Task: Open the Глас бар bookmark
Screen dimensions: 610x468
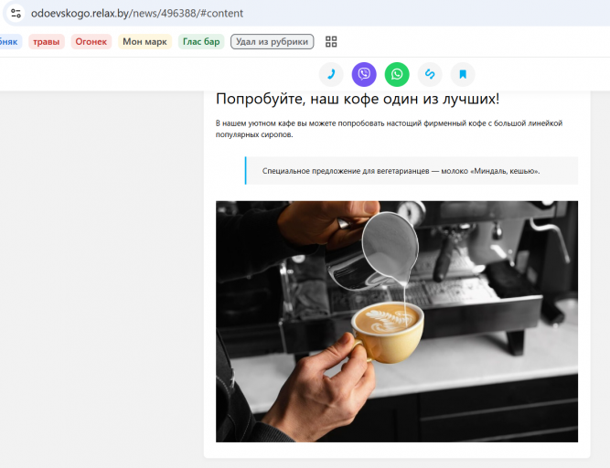Action: pos(201,42)
